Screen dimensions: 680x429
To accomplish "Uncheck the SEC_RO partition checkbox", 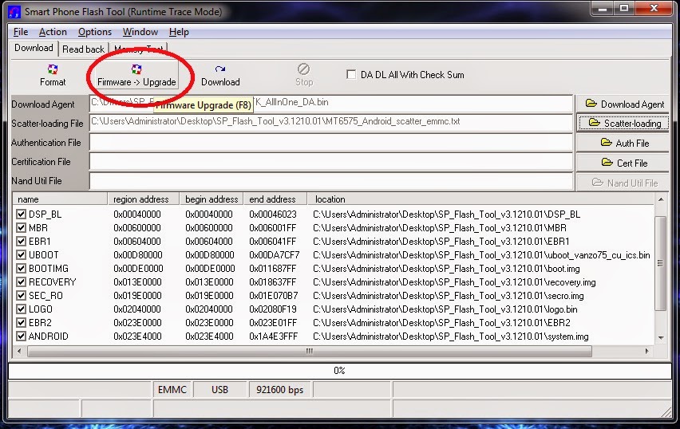I will [x=21, y=296].
